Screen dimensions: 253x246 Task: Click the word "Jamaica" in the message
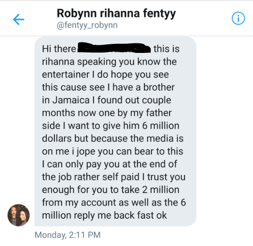pyautogui.click(x=71, y=100)
